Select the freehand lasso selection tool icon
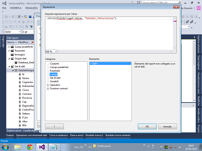 [11, 22]
